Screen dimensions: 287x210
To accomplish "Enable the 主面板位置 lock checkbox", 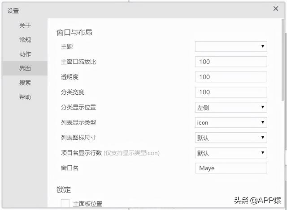I will coord(65,203).
